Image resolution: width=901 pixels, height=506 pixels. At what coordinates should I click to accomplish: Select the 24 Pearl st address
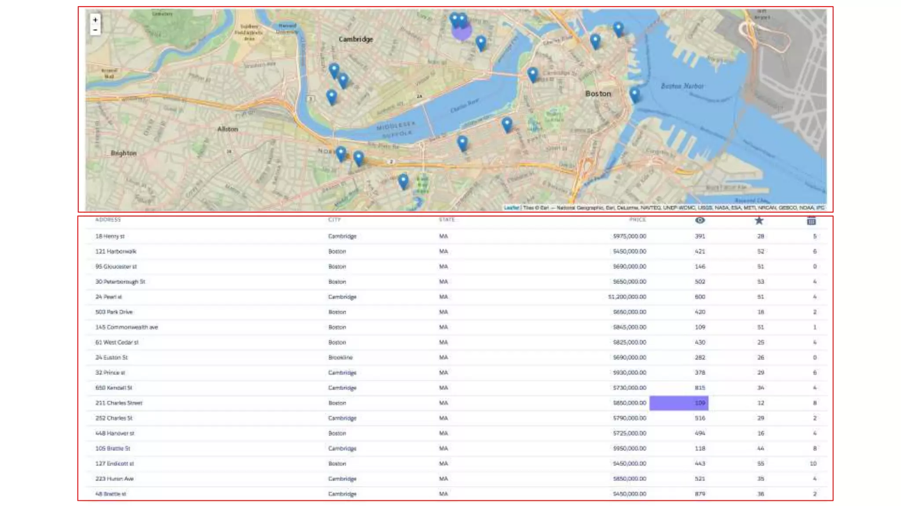pyautogui.click(x=108, y=297)
